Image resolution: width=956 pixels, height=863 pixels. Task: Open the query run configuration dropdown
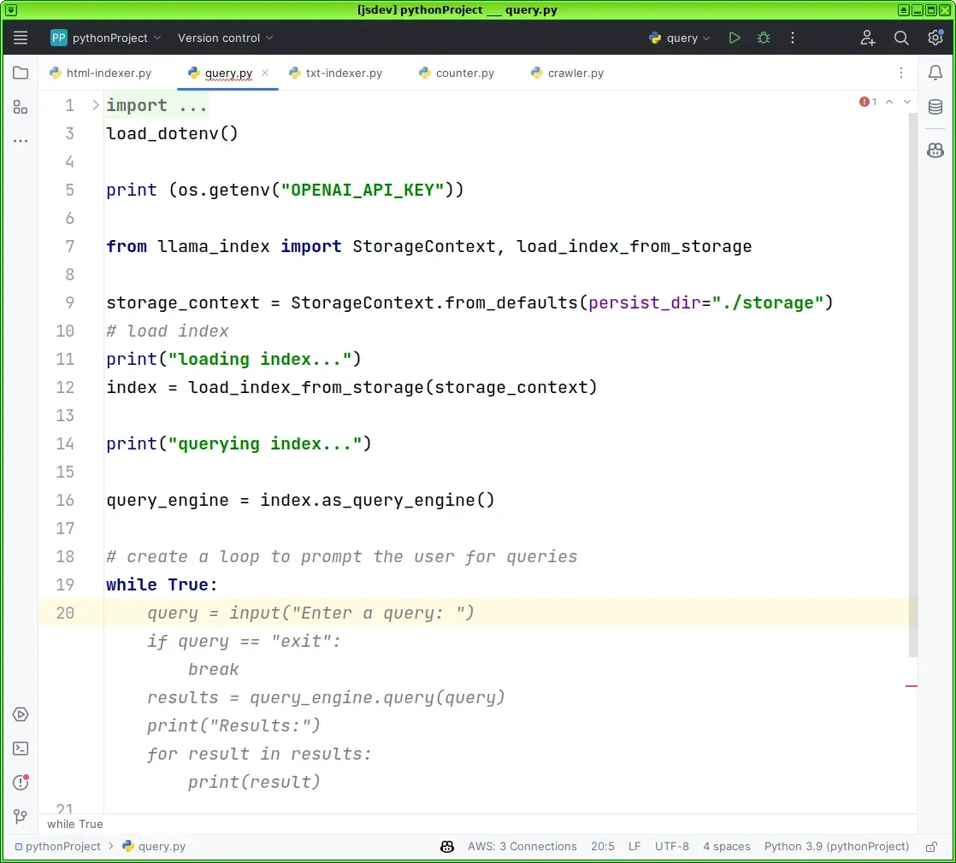[682, 38]
